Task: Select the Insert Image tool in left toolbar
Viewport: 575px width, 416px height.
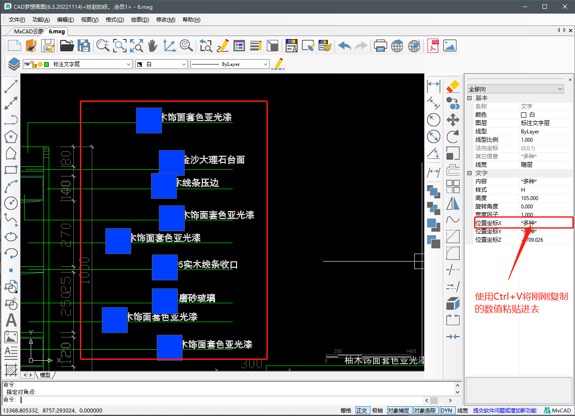Action: tap(11, 337)
